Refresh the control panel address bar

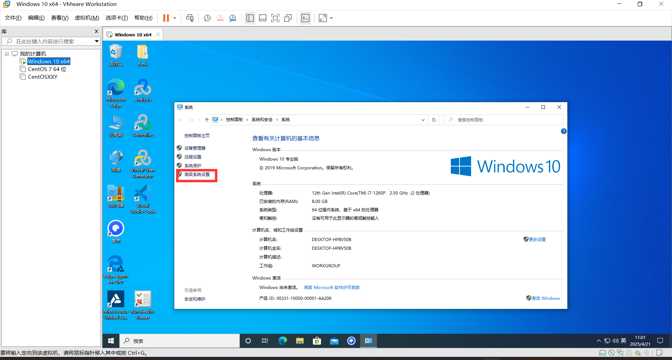434,120
